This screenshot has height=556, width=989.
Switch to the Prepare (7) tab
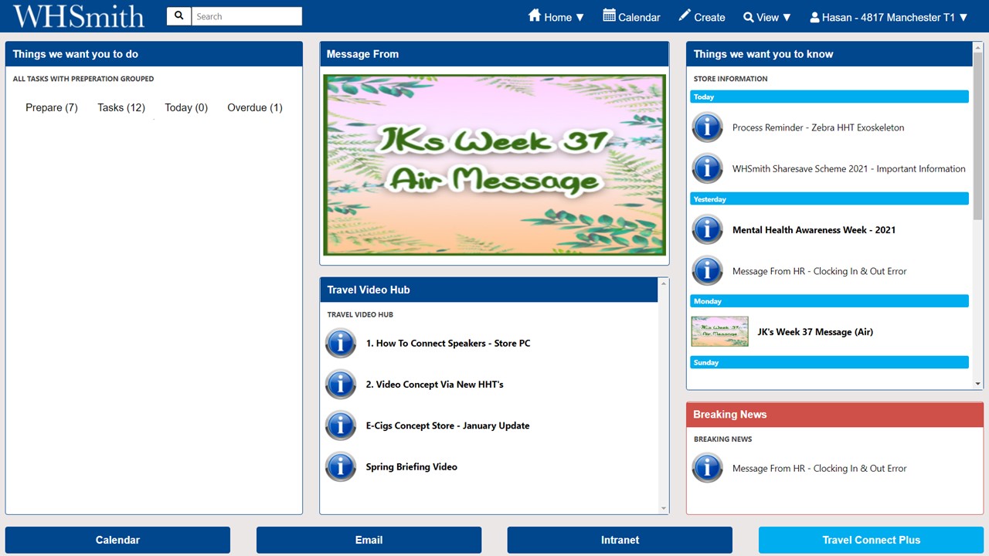[52, 107]
